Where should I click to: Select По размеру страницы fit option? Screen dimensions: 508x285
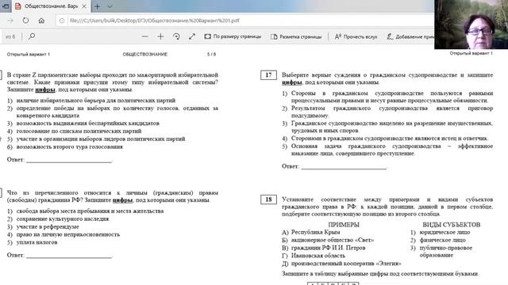(x=233, y=36)
